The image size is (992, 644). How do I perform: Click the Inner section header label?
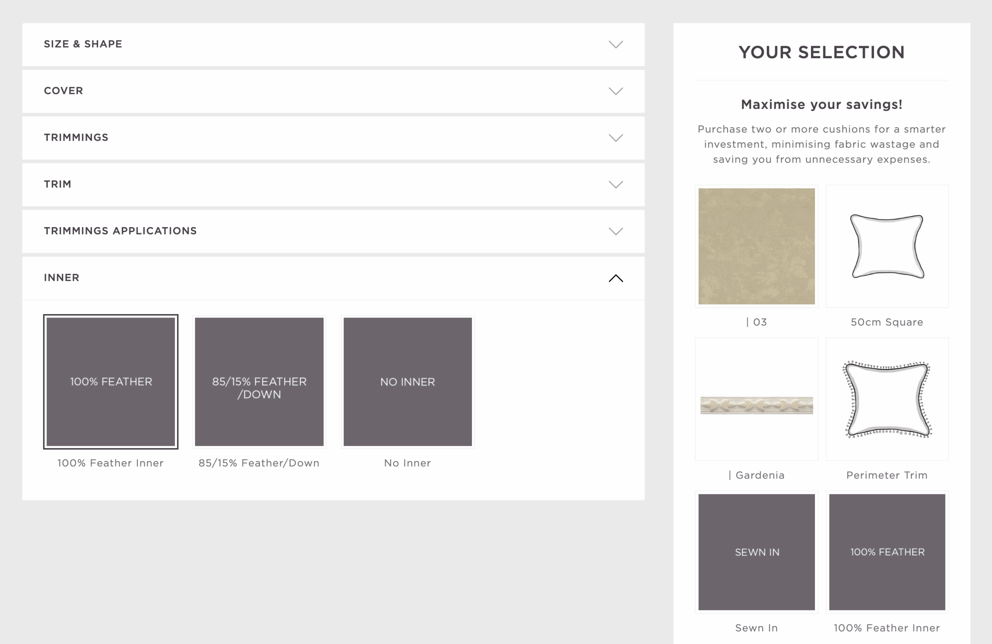point(62,278)
